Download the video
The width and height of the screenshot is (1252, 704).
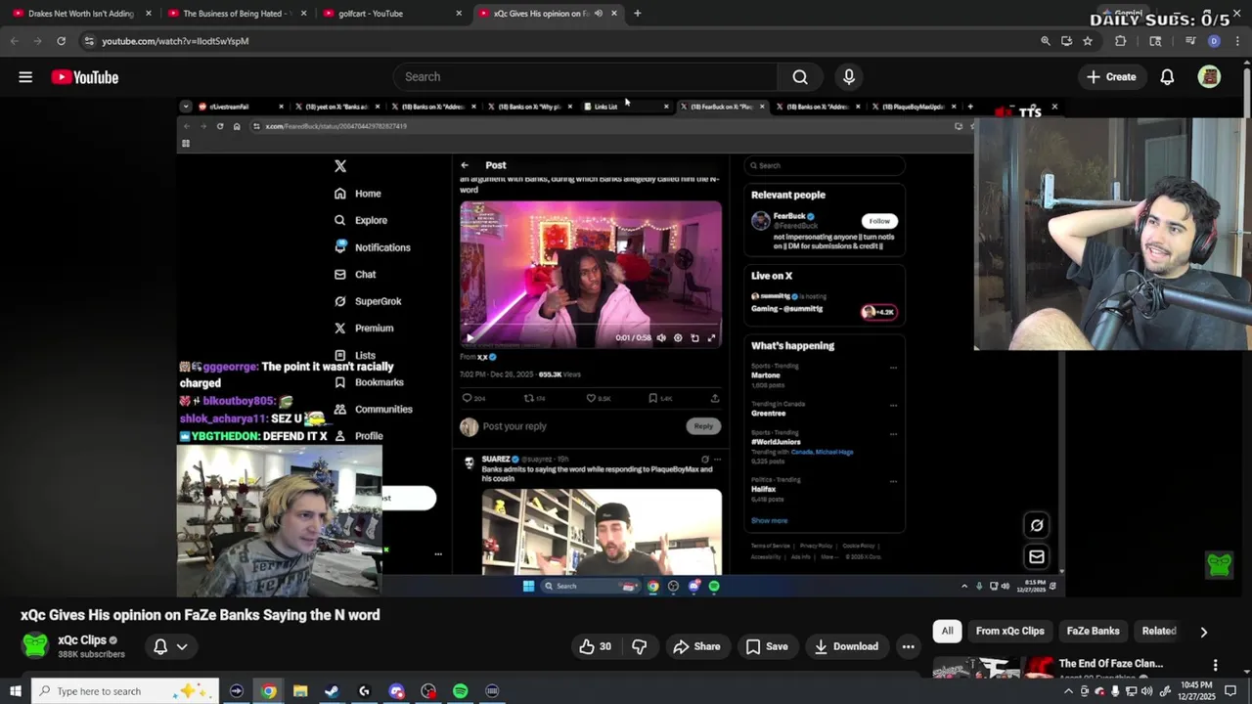[846, 646]
